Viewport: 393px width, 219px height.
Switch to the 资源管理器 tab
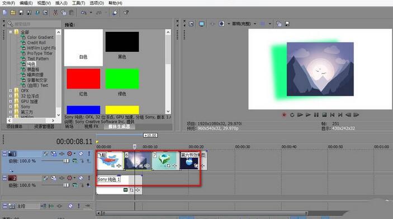(x=44, y=126)
